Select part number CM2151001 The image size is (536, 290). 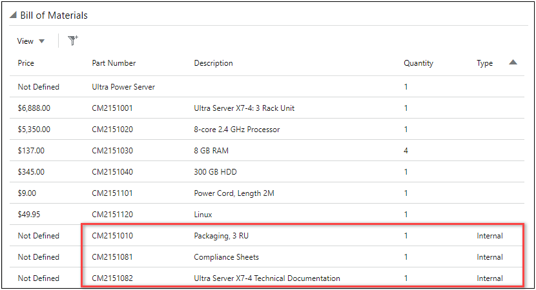[x=112, y=108]
